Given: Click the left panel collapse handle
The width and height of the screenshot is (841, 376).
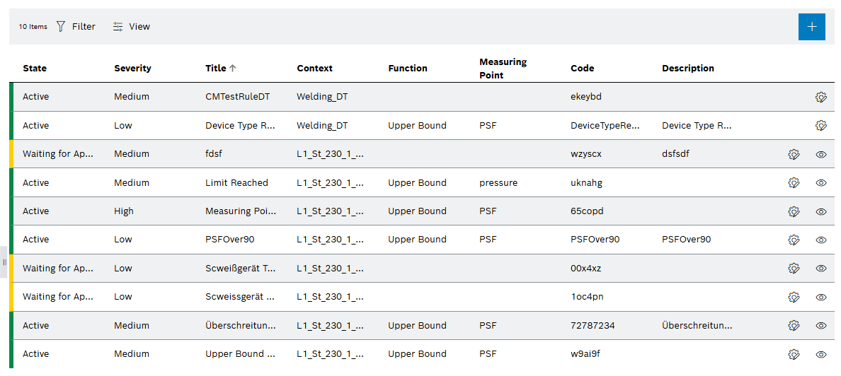Looking at the screenshot, I should (4, 262).
